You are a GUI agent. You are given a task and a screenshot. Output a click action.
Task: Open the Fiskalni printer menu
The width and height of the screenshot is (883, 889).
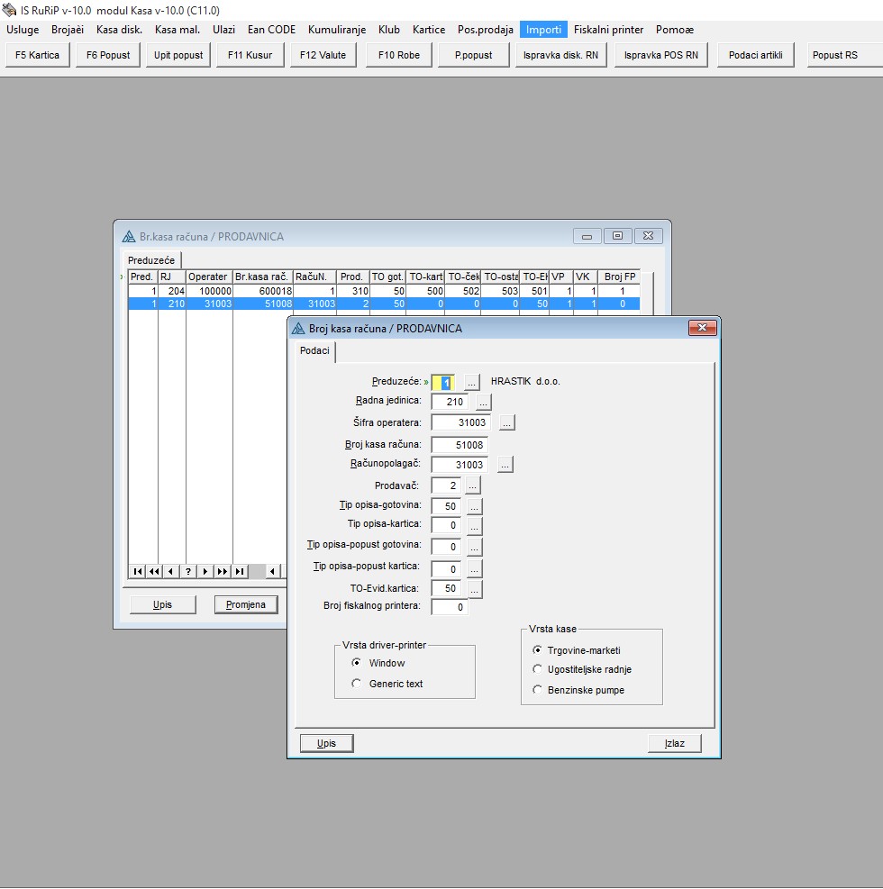pyautogui.click(x=608, y=30)
